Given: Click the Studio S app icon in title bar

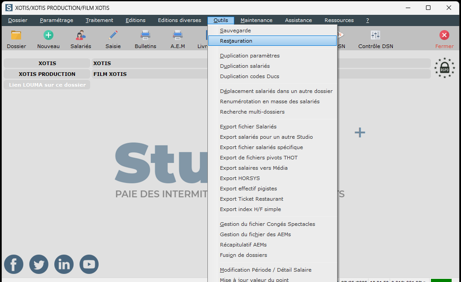Looking at the screenshot, I should tap(9, 8).
